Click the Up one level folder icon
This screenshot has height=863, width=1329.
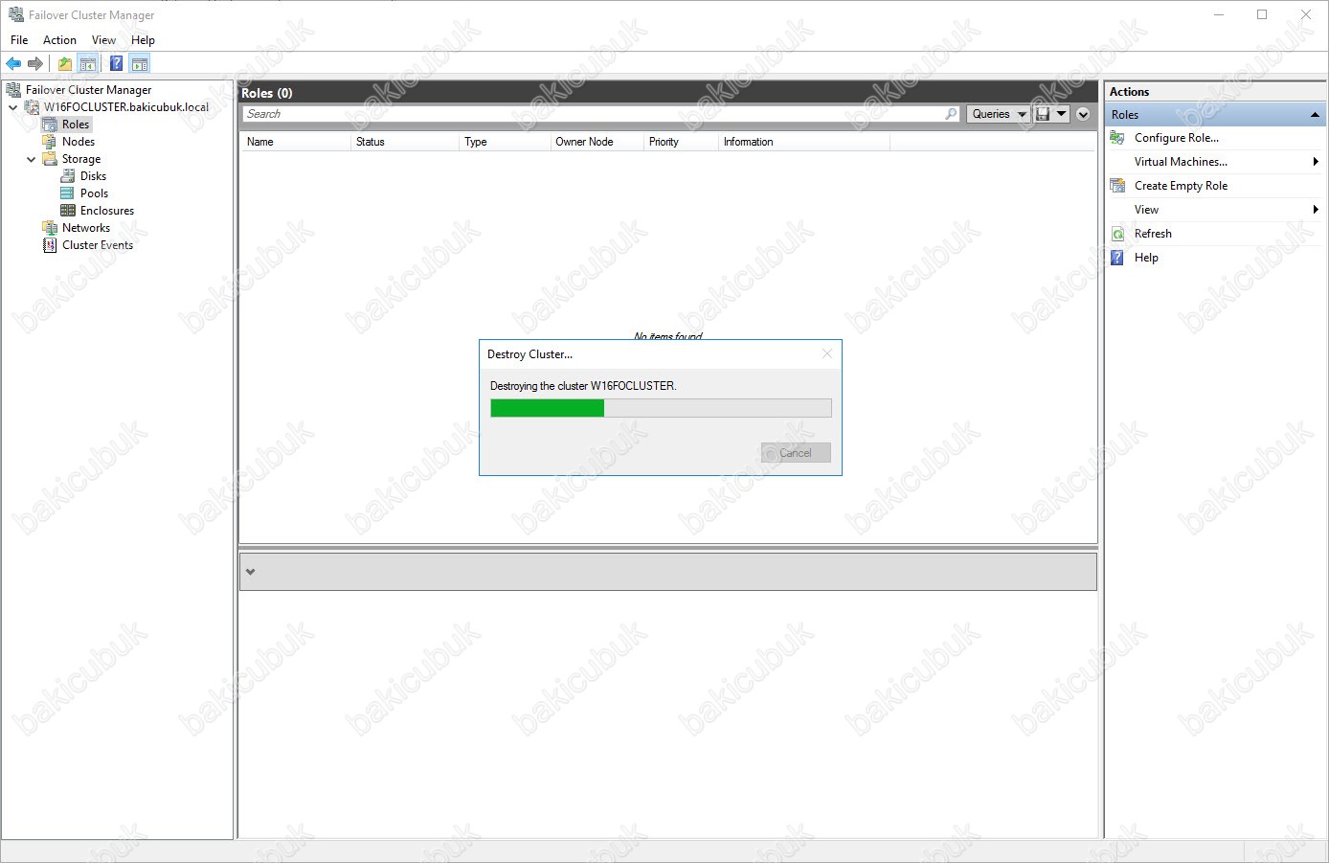(65, 64)
